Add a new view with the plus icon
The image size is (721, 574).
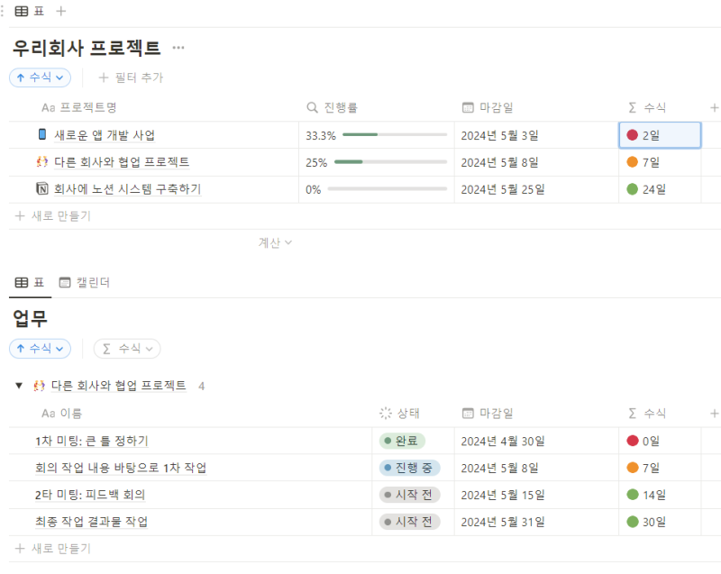[x=60, y=11]
